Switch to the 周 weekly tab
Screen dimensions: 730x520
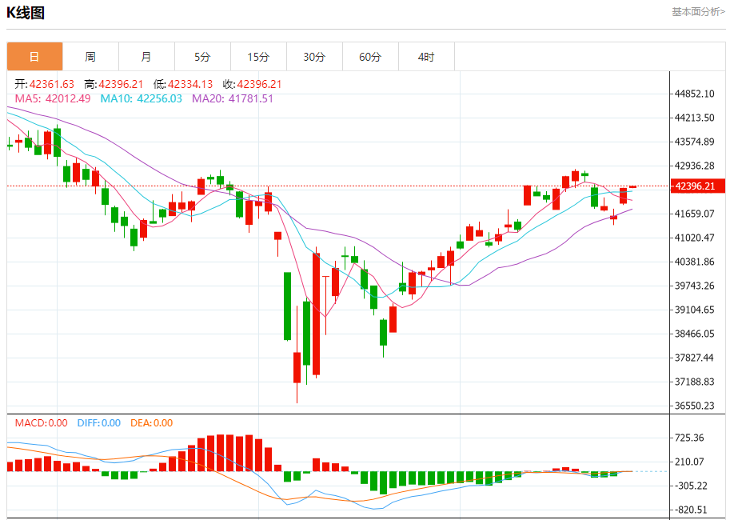point(90,57)
